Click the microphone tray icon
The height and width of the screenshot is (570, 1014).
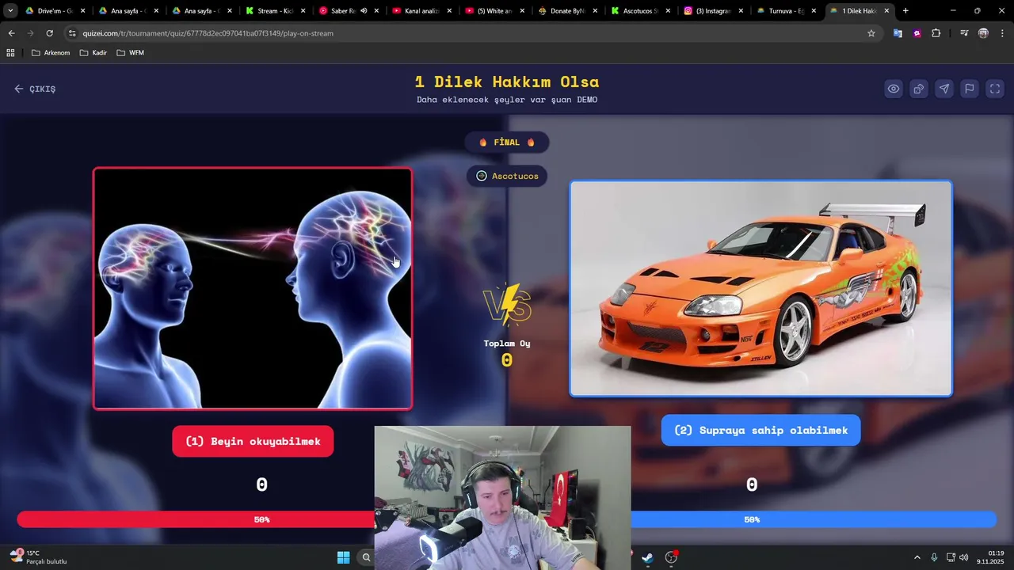(934, 557)
